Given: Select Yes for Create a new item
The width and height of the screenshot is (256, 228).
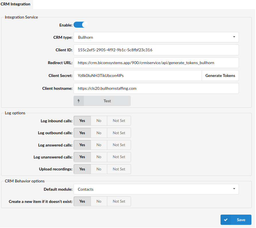Looking at the screenshot, I should click(82, 201).
